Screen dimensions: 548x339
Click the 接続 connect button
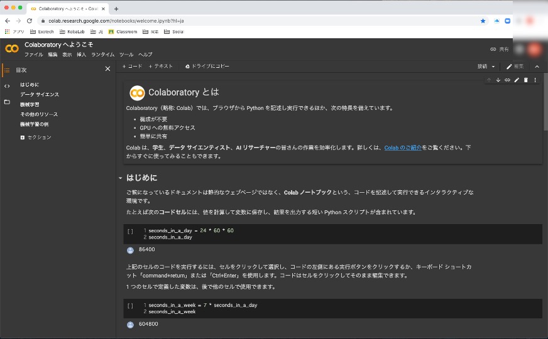point(482,67)
